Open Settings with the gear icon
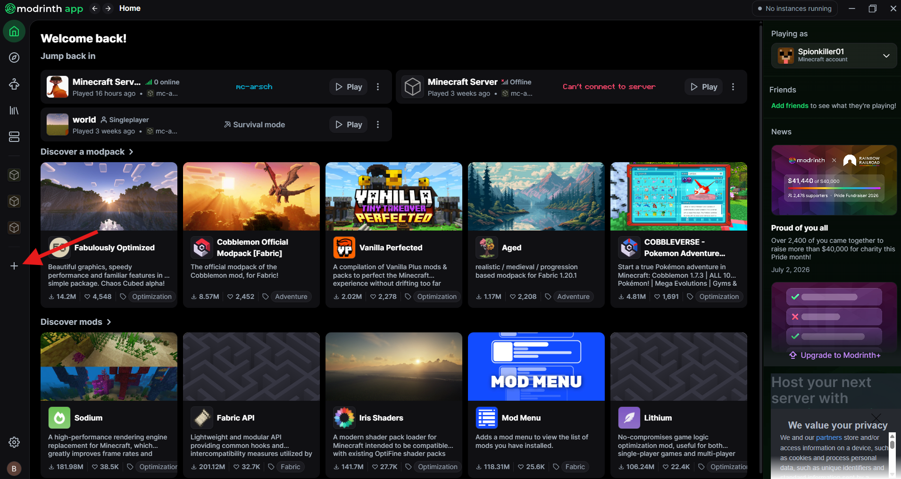The height and width of the screenshot is (479, 901). point(14,442)
